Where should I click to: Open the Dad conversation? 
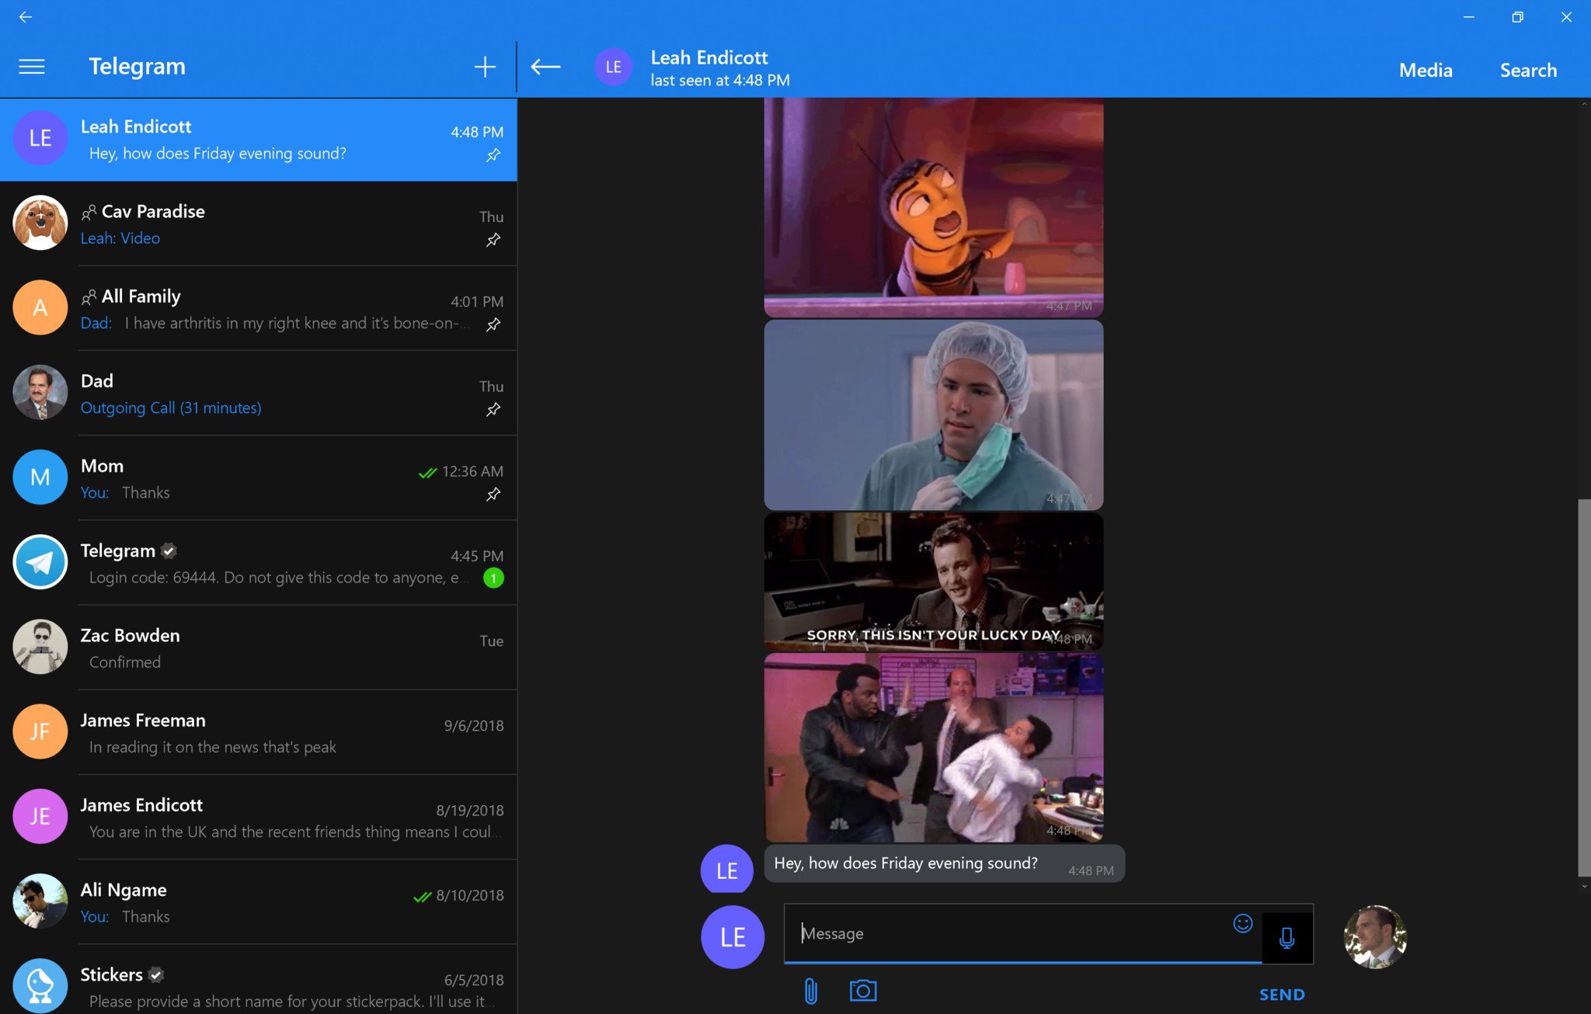[x=259, y=393]
